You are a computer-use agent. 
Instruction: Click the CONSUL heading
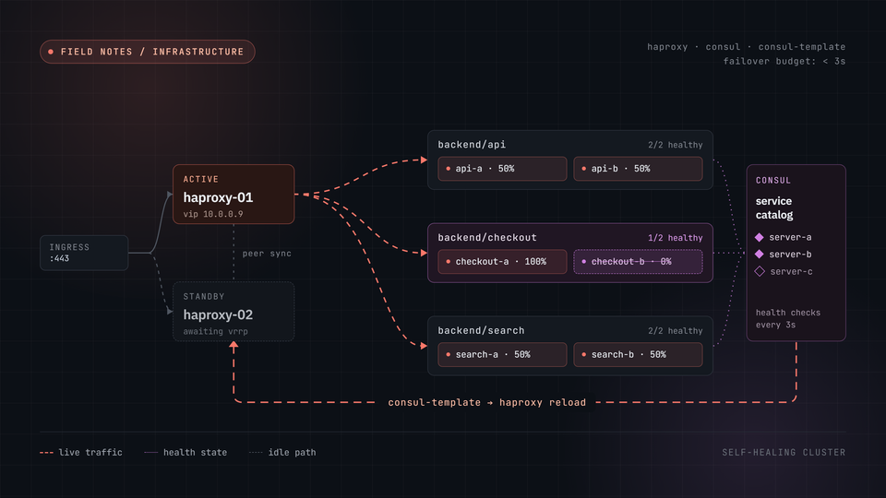coord(773,181)
